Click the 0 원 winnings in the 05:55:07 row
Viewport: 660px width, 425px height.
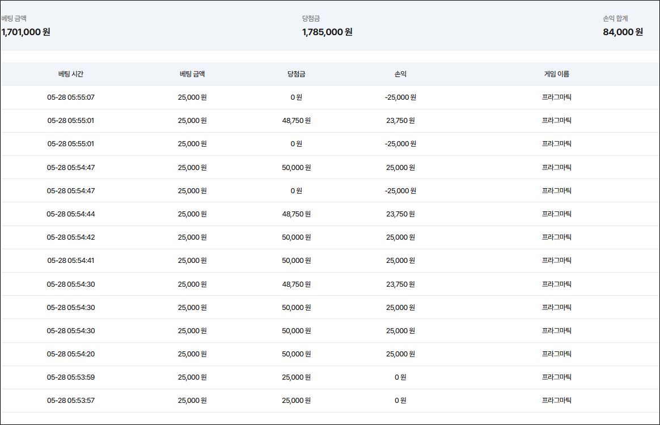(x=297, y=97)
